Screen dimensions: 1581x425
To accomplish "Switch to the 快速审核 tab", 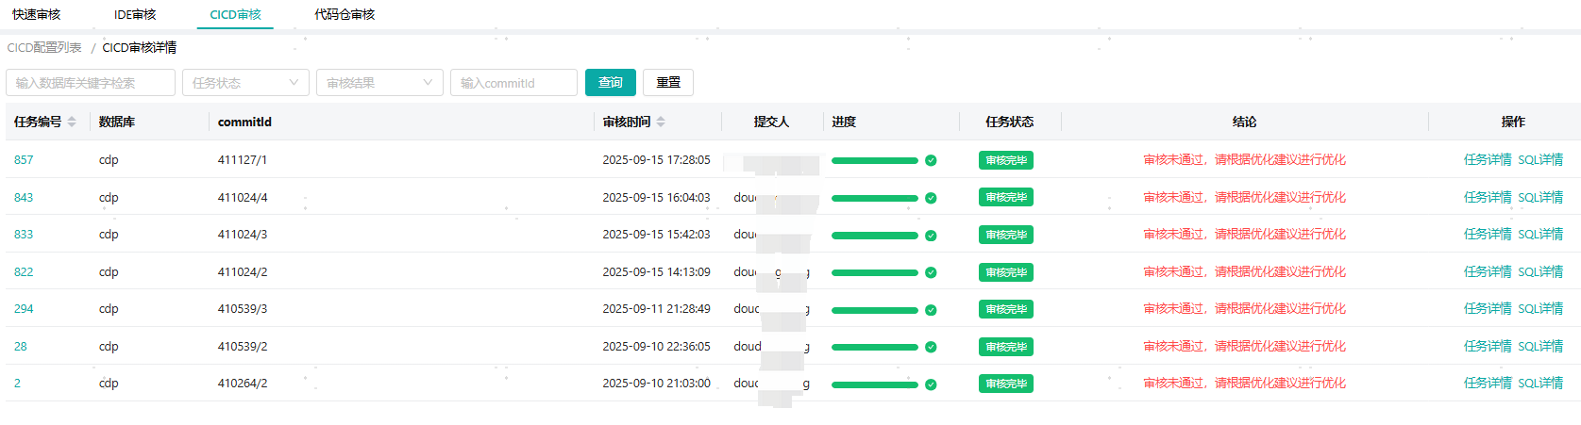I will (36, 15).
